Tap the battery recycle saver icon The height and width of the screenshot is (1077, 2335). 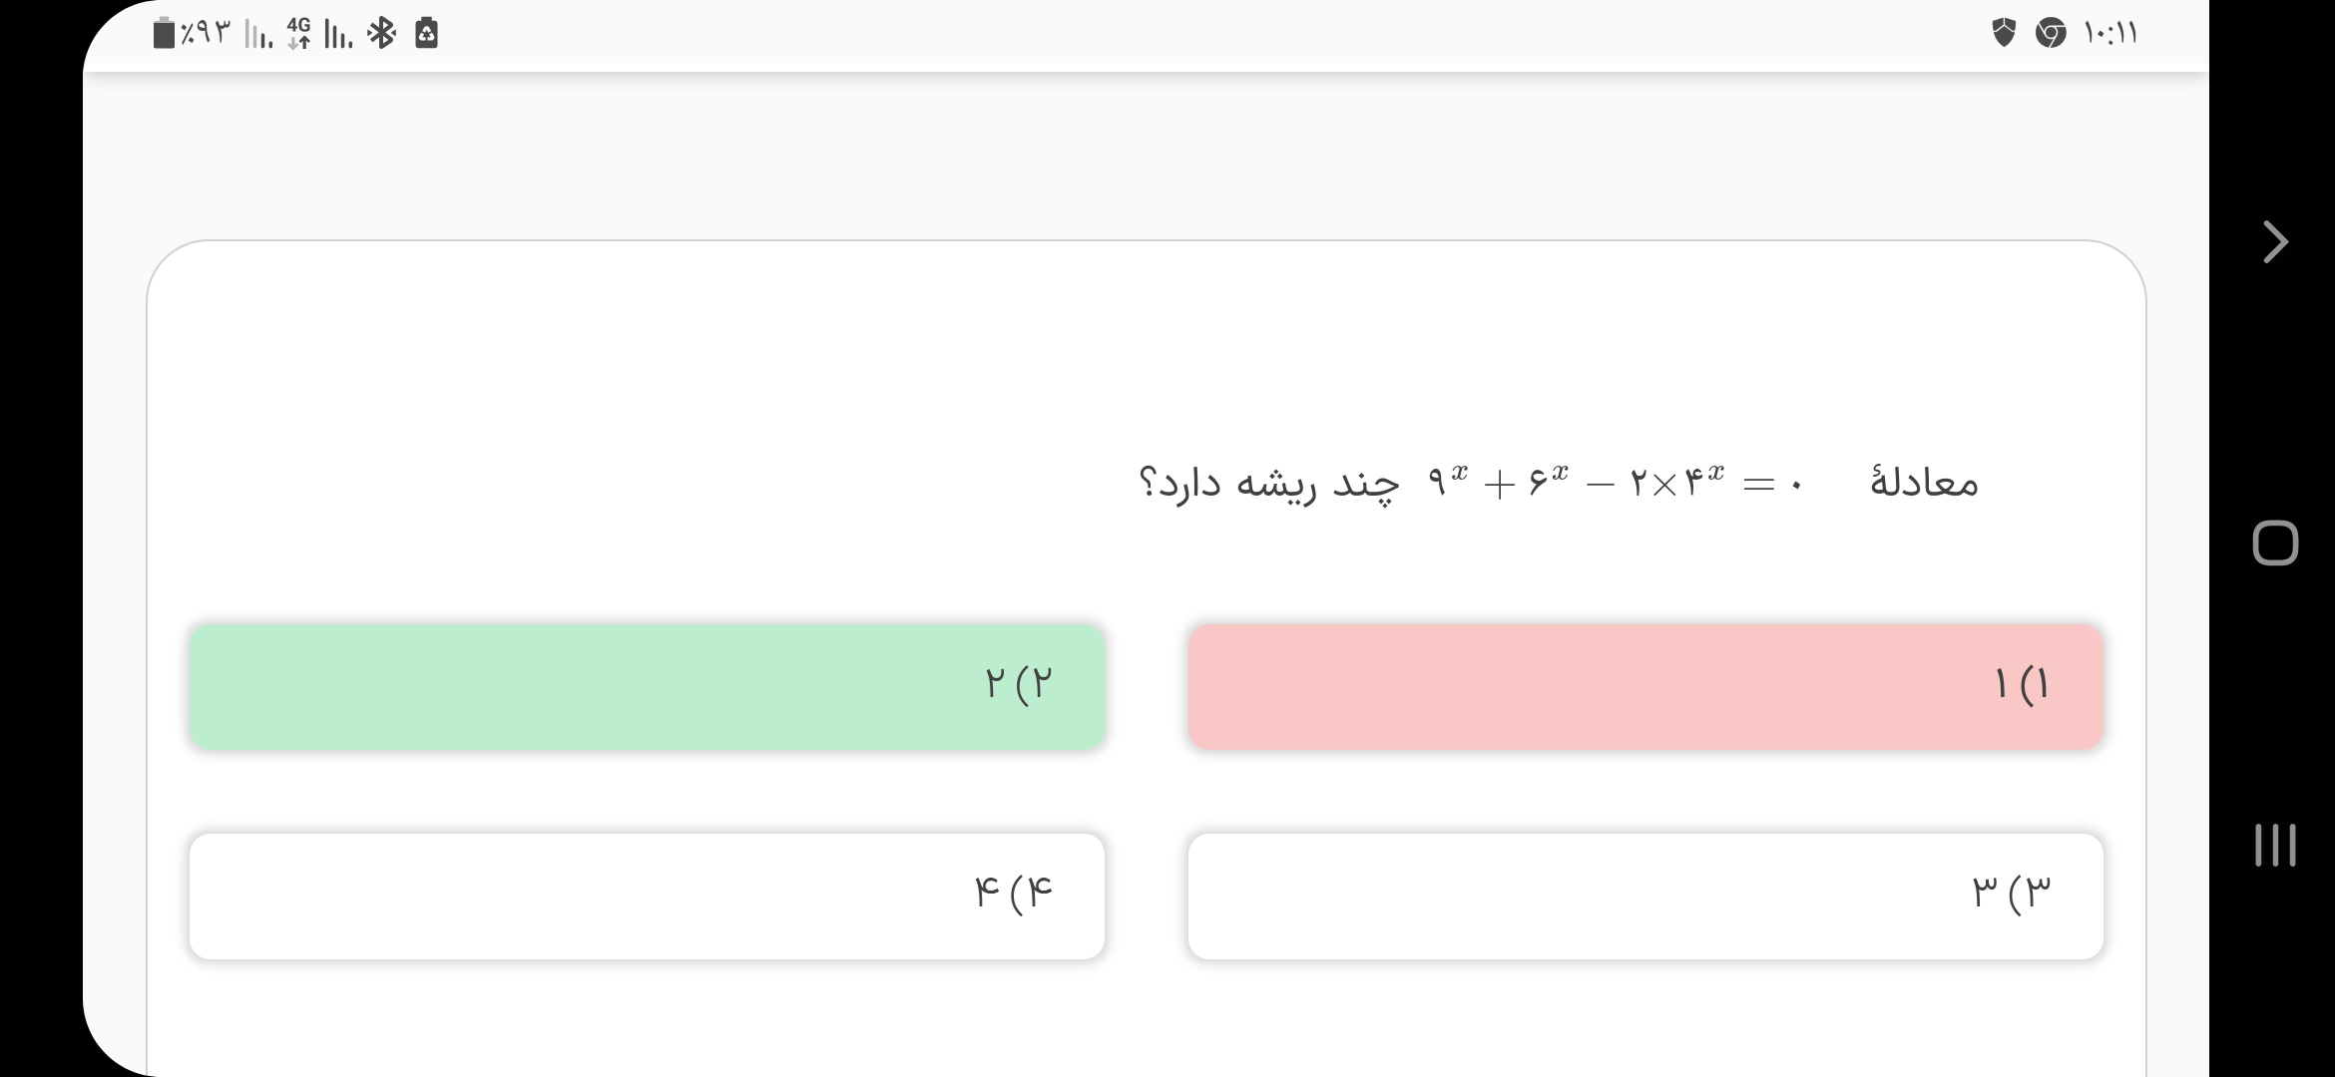coord(426,34)
